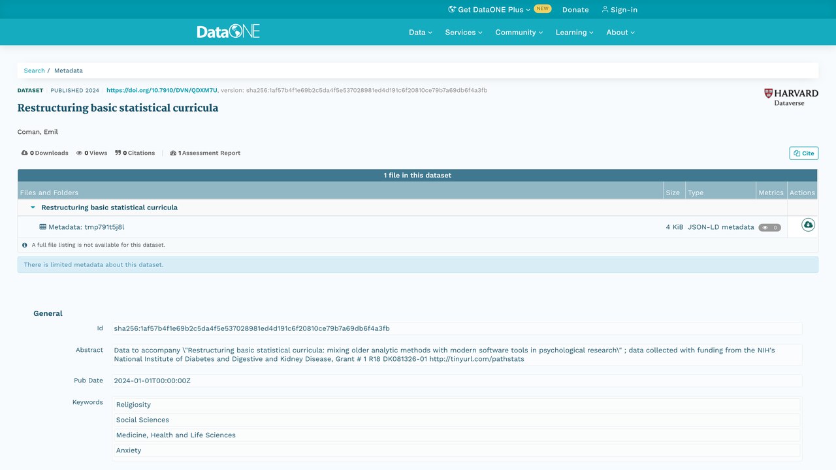The height and width of the screenshot is (470, 836).
Task: Open the About dropdown menu
Action: pos(620,32)
